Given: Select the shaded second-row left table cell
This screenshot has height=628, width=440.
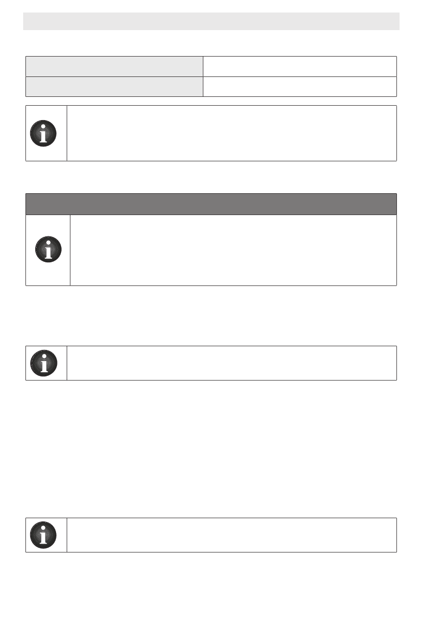Looking at the screenshot, I should click(x=114, y=87).
